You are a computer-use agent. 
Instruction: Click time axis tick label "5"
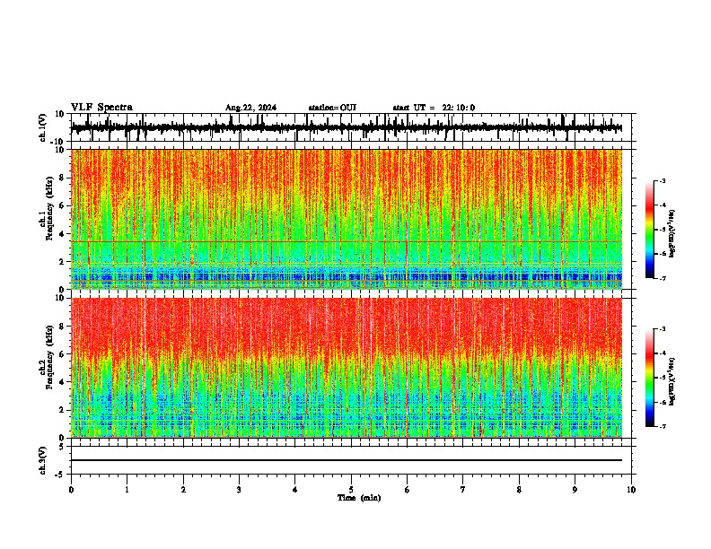(351, 490)
